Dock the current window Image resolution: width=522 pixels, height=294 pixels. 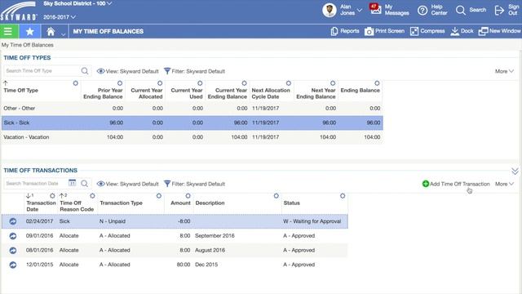click(x=462, y=31)
